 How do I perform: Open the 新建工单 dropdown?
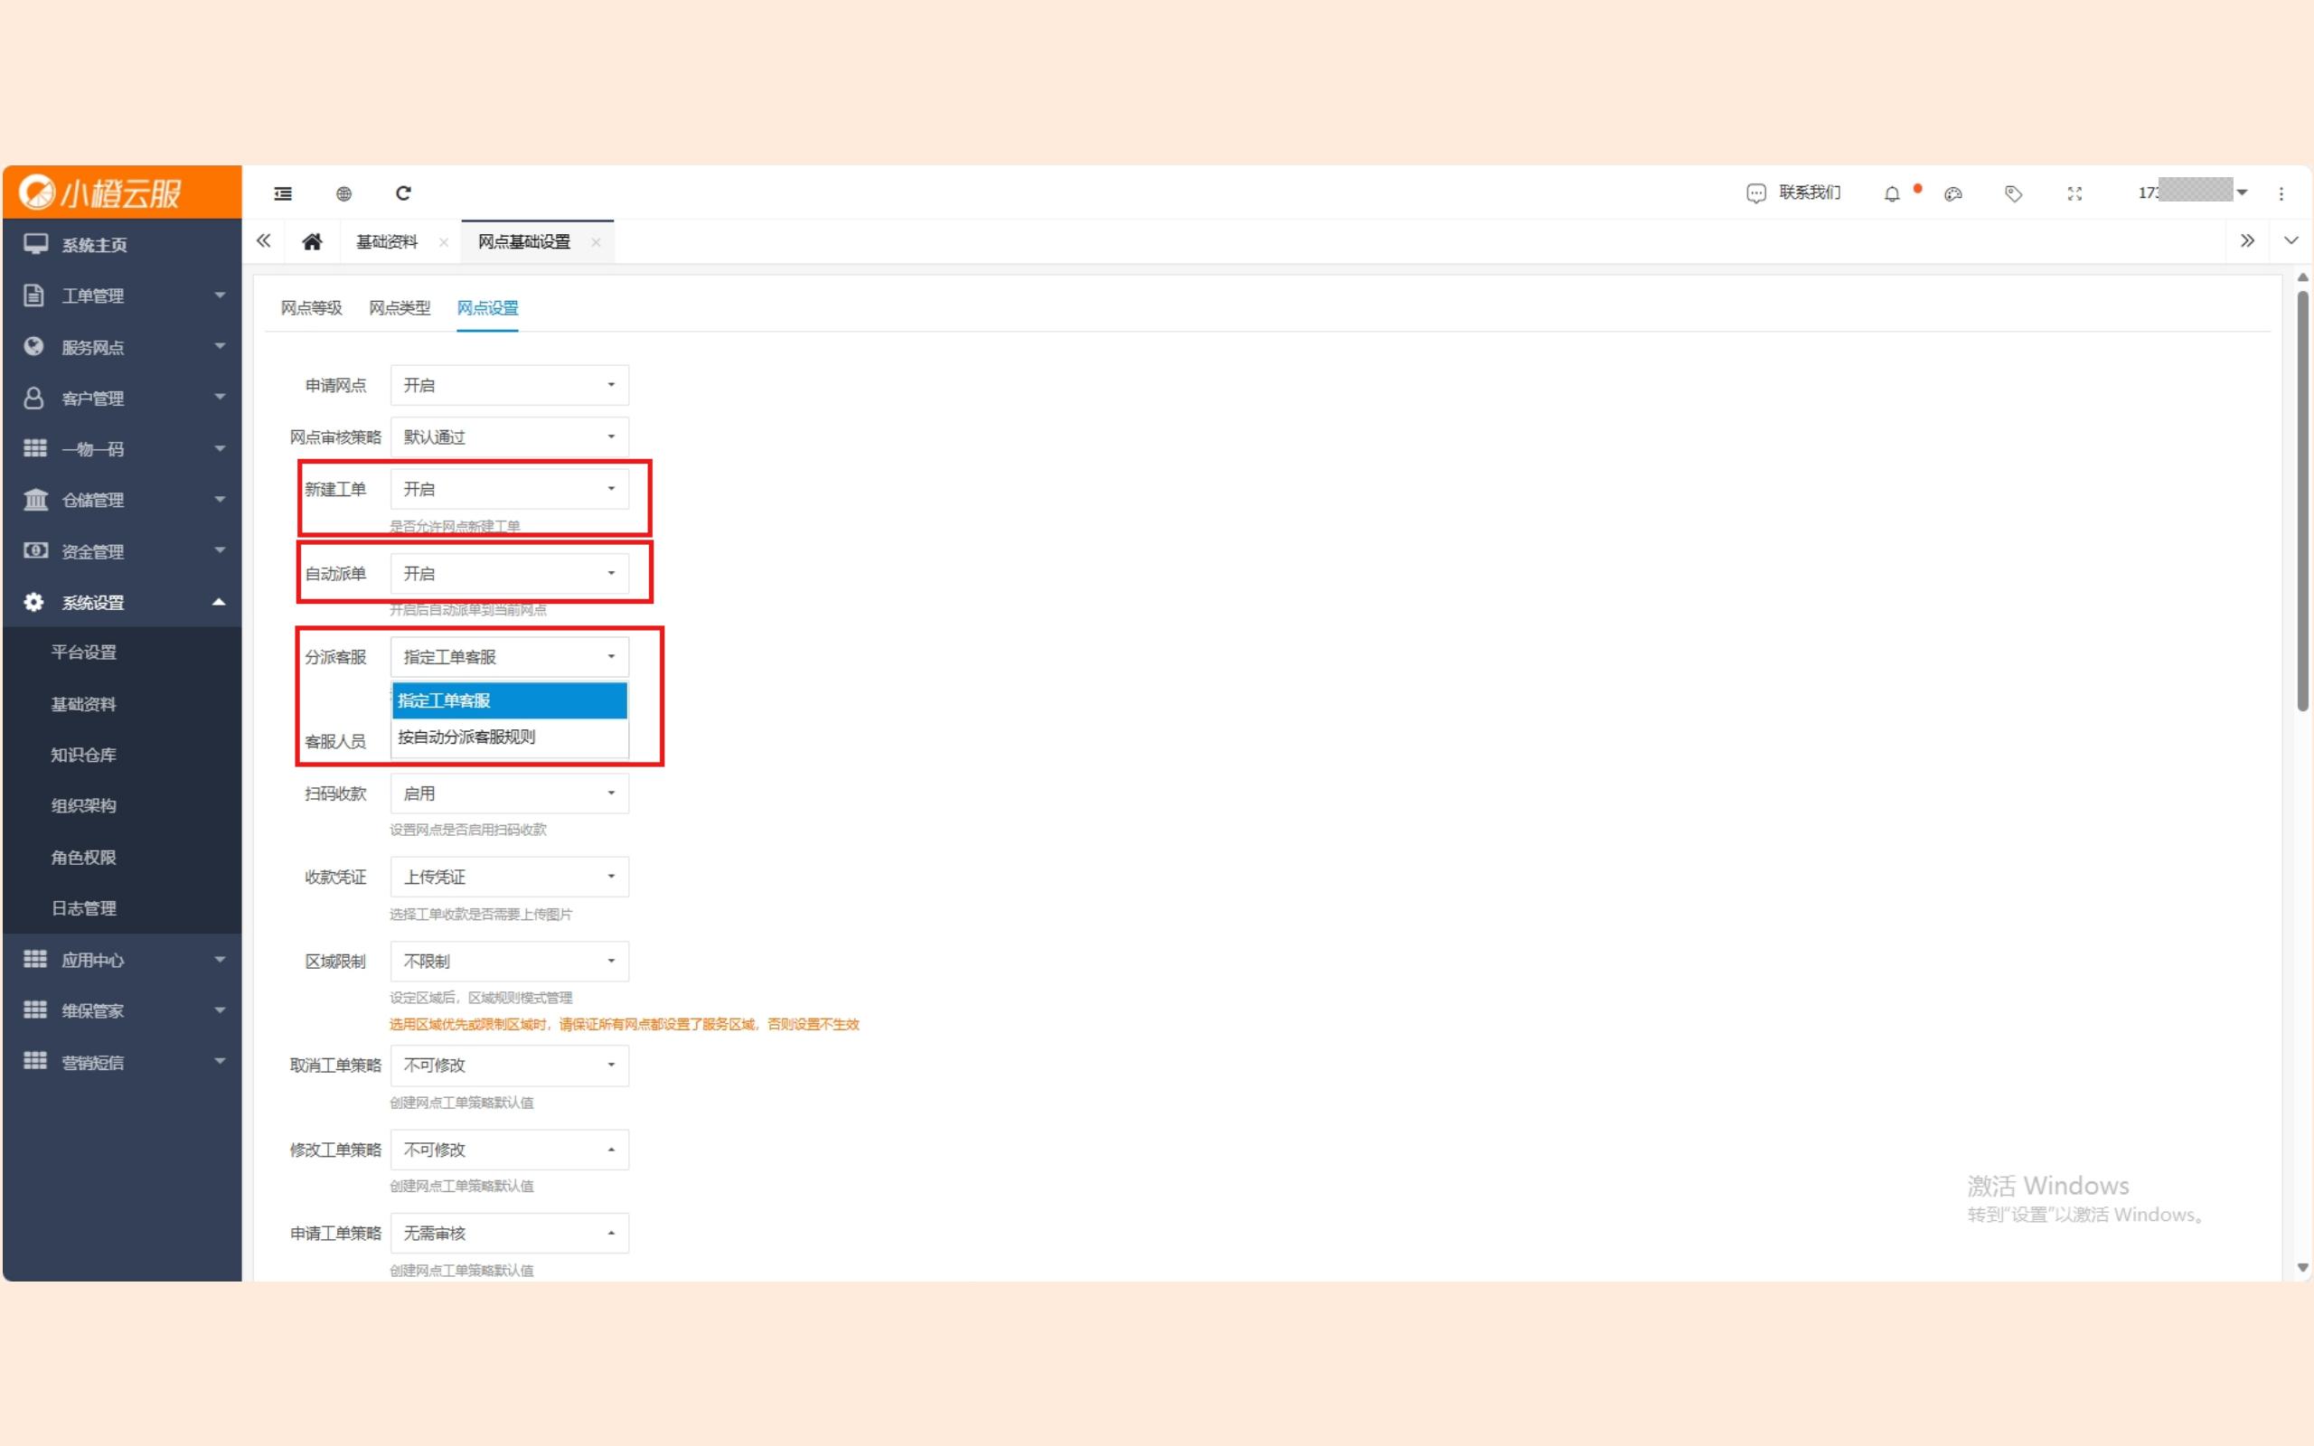(x=510, y=489)
